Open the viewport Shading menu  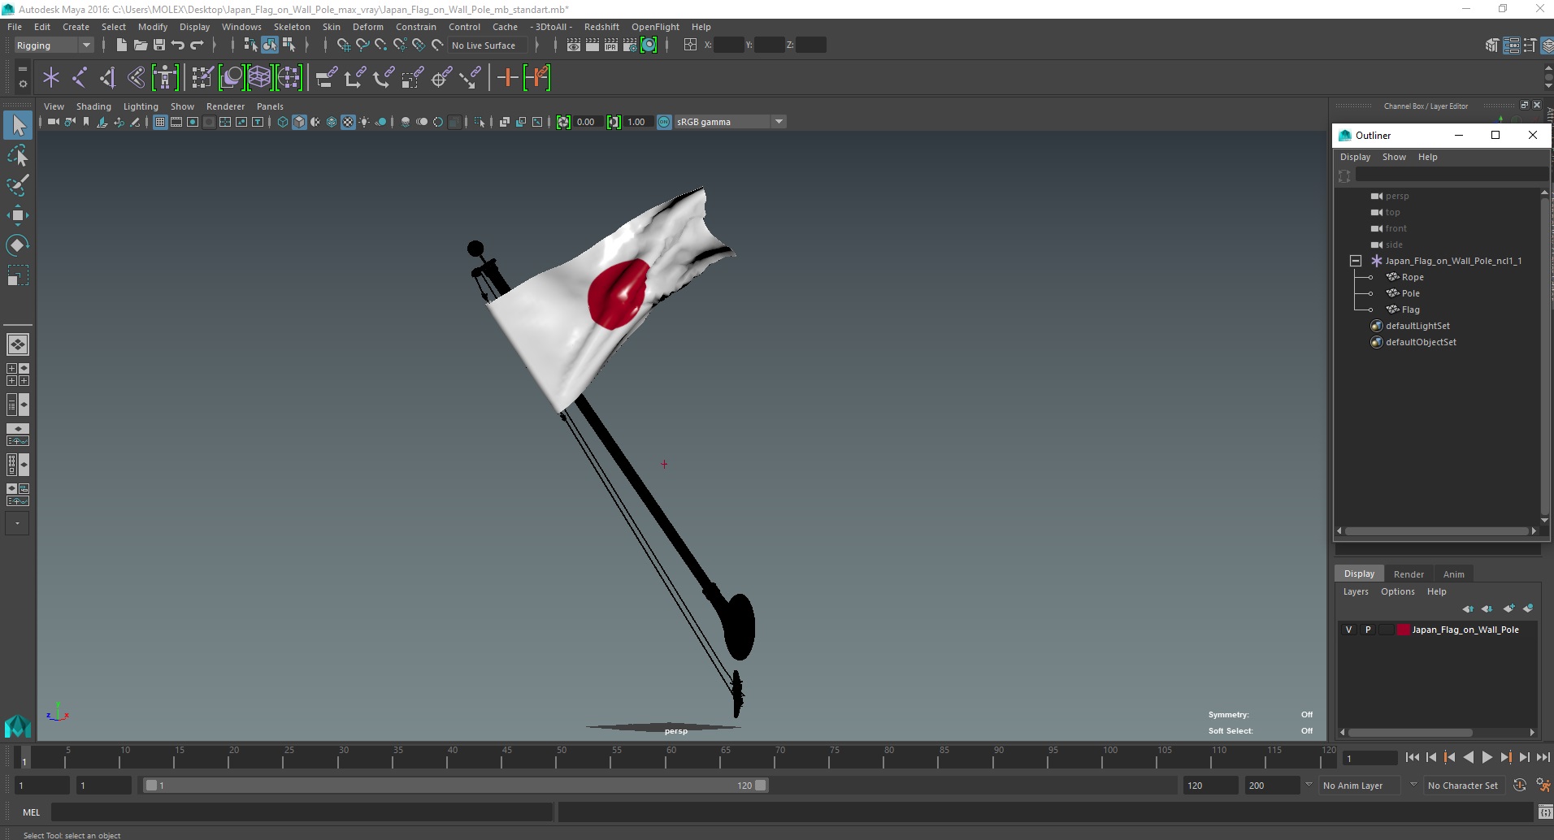pyautogui.click(x=93, y=106)
